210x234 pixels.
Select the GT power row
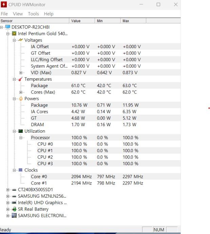pos(105,118)
